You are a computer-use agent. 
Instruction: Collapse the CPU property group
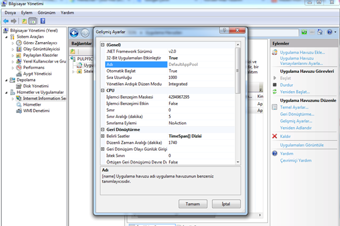(102, 91)
